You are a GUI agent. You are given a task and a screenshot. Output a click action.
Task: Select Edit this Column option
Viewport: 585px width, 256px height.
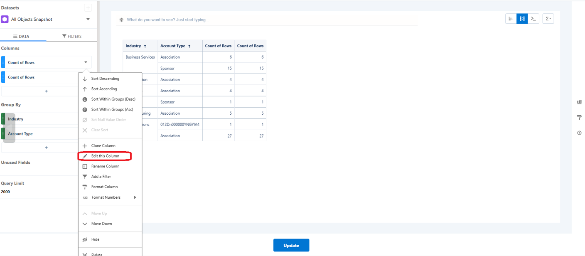click(105, 156)
